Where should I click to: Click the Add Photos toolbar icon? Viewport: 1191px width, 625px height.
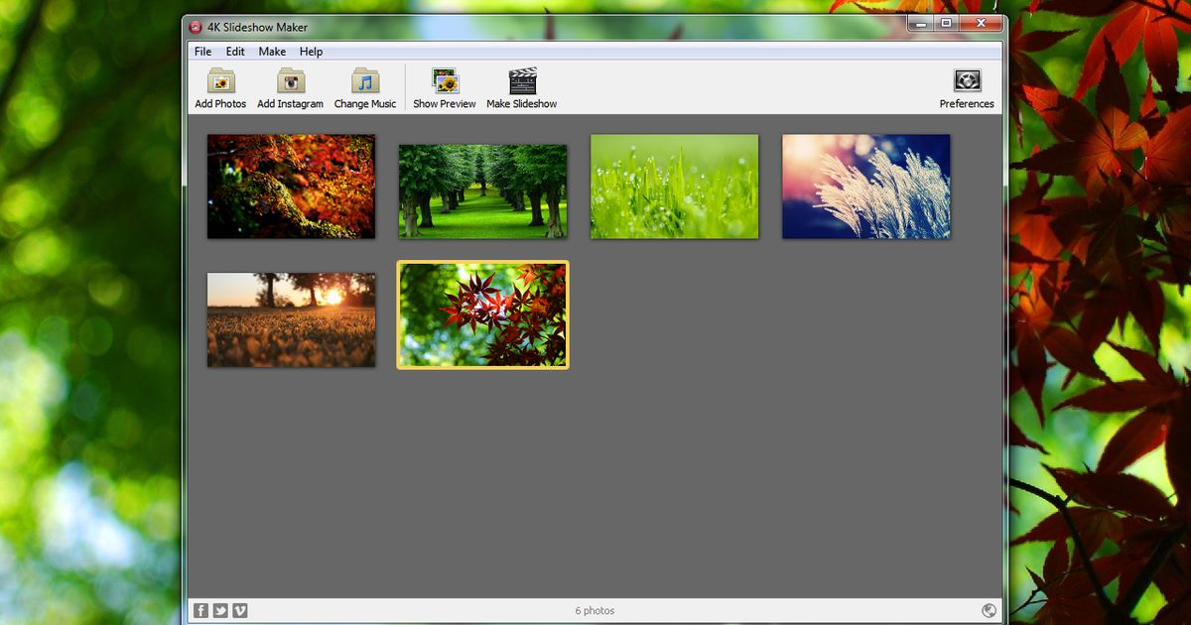220,81
